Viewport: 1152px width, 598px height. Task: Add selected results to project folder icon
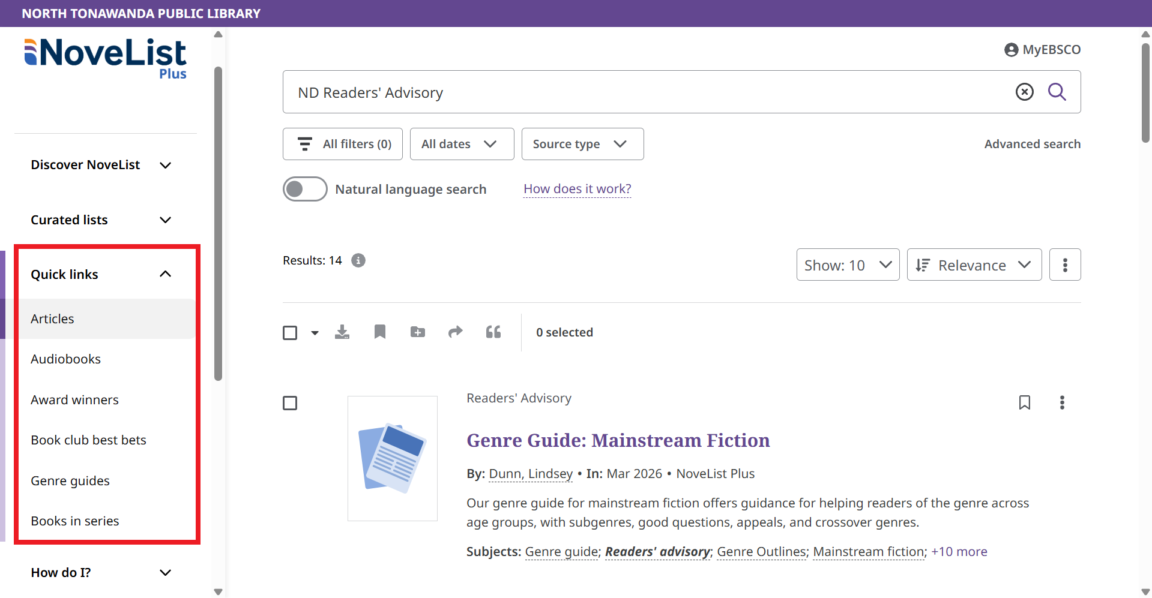418,332
